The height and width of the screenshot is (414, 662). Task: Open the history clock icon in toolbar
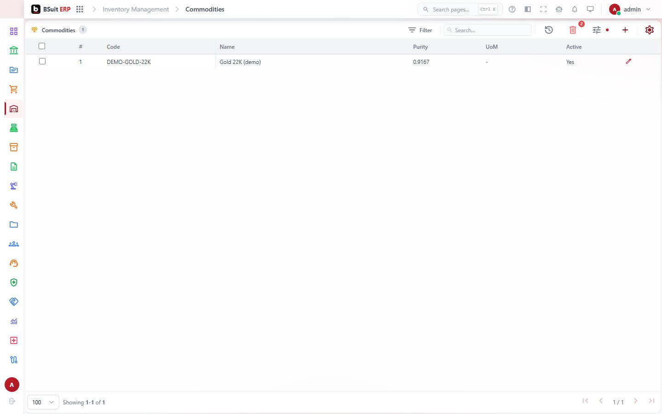tap(549, 30)
